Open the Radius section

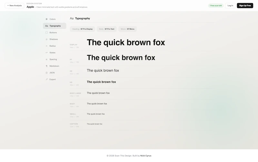(x=55, y=46)
